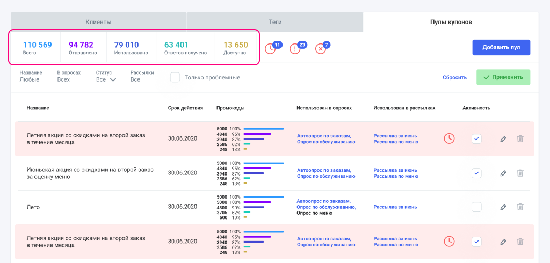Click the 'Сбросить' link
Viewport: 550px width, 263px height.
point(454,77)
